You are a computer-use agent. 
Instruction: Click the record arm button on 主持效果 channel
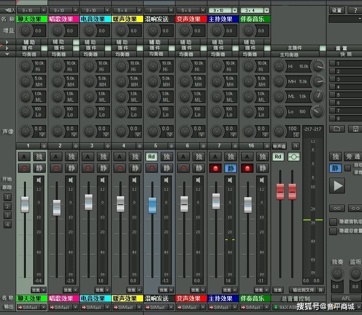pos(215,168)
